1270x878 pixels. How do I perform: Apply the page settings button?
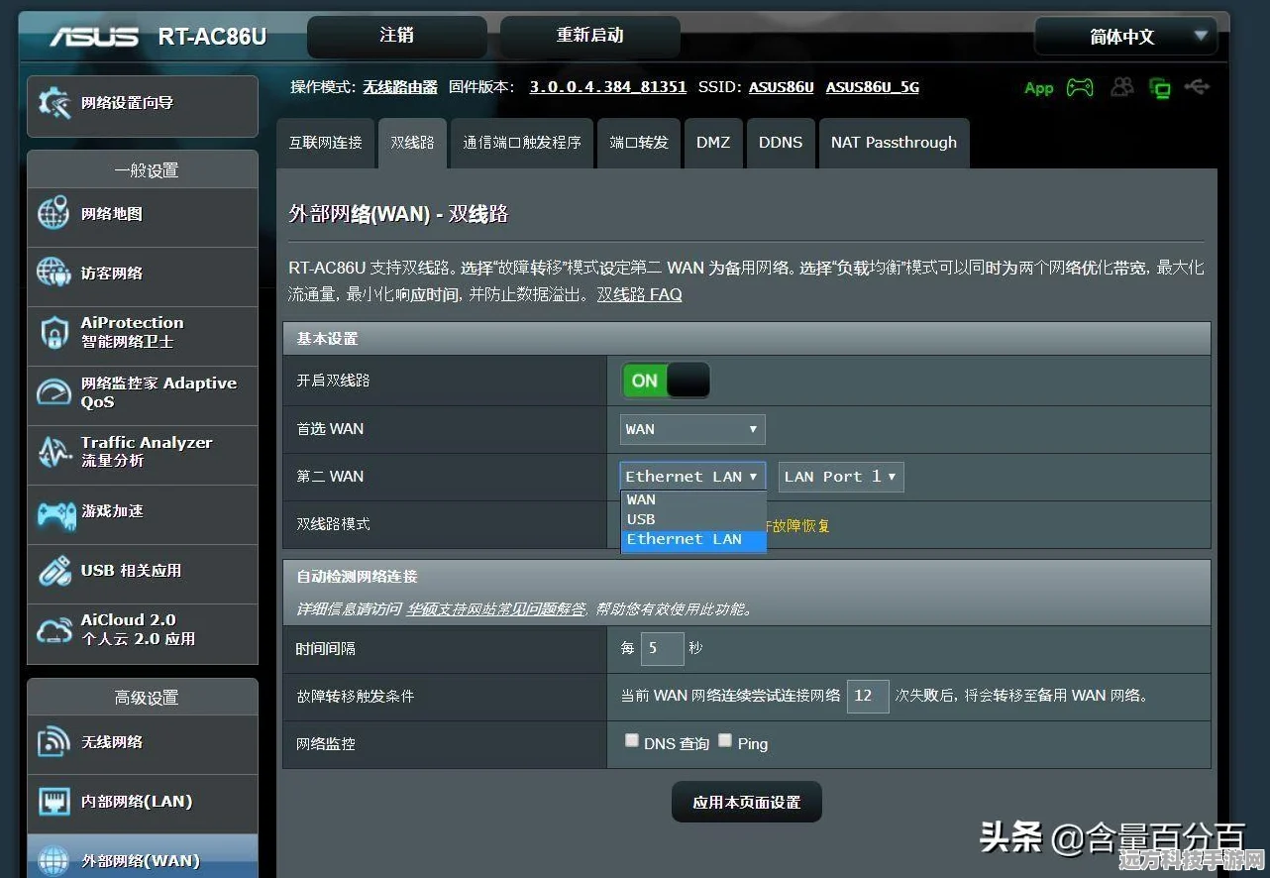coord(747,803)
